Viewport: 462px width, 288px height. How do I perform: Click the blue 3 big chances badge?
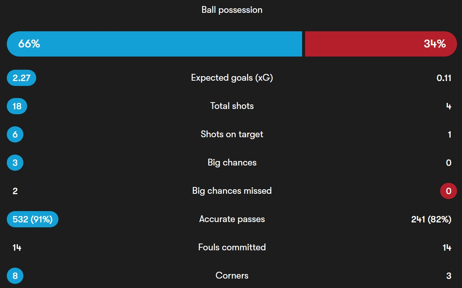pyautogui.click(x=15, y=163)
